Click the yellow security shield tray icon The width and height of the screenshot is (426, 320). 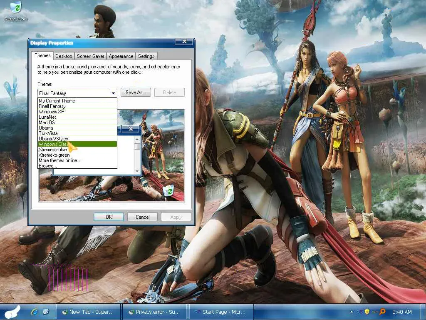367,312
